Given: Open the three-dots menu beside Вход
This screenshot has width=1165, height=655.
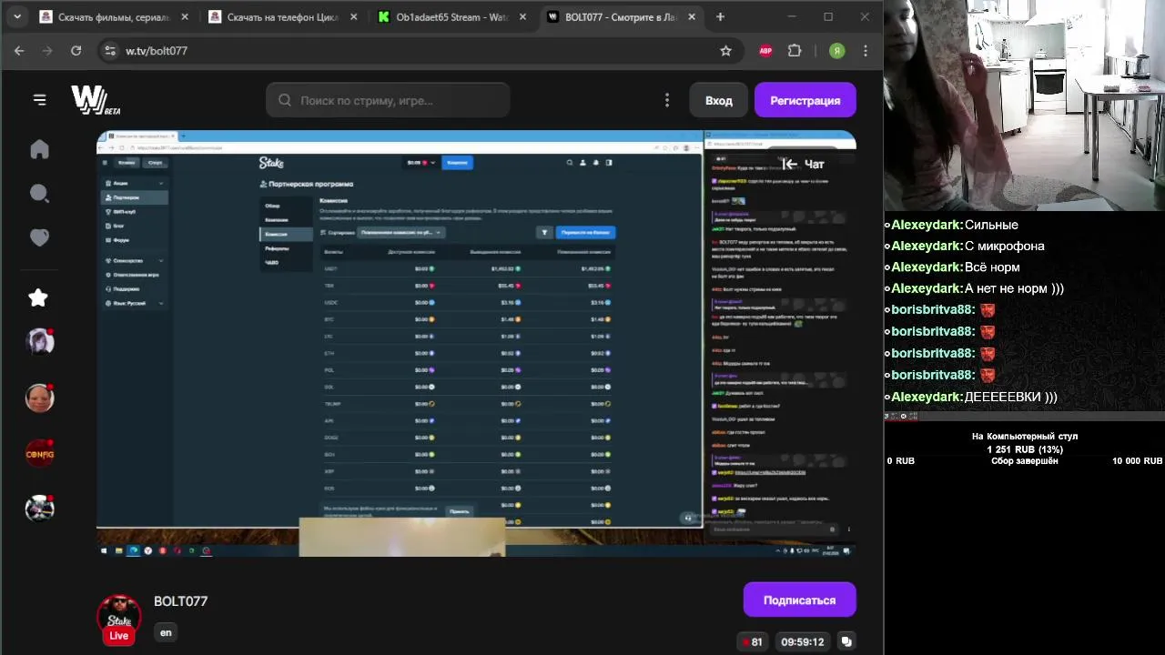Looking at the screenshot, I should (x=667, y=100).
